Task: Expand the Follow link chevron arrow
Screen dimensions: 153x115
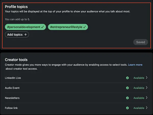Action: click(147, 108)
